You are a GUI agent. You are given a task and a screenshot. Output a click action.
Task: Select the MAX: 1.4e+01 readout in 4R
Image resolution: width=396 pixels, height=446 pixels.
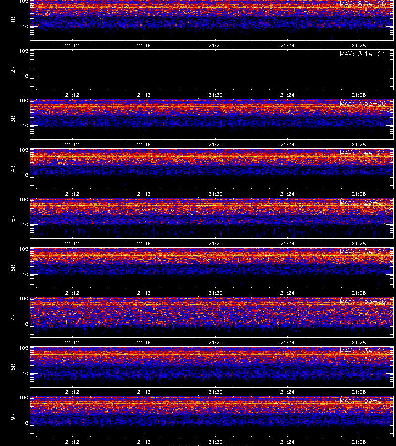point(362,153)
